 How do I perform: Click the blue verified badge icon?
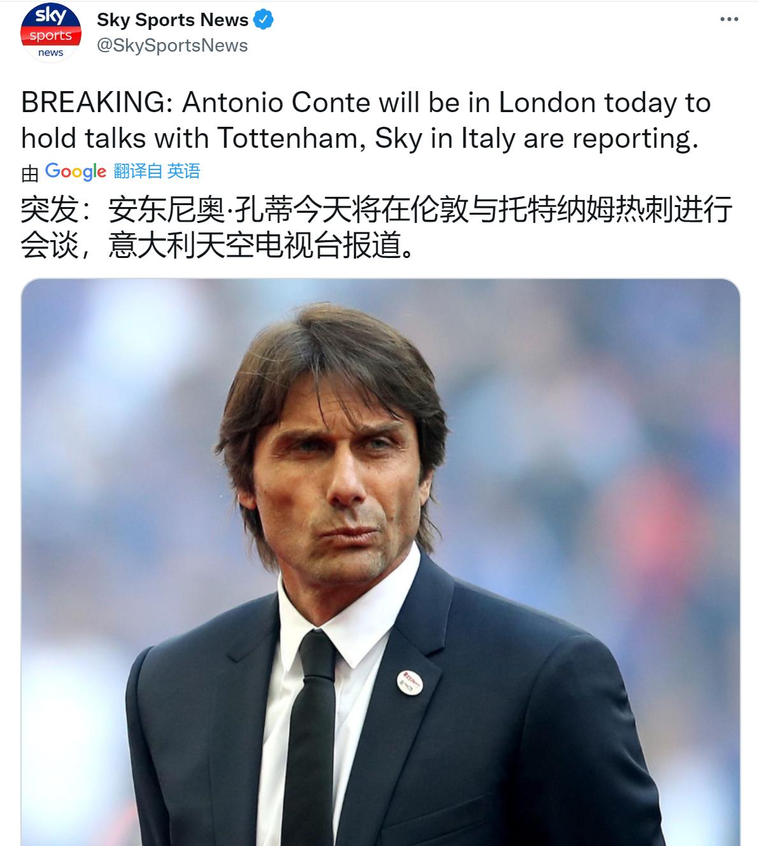coord(264,20)
